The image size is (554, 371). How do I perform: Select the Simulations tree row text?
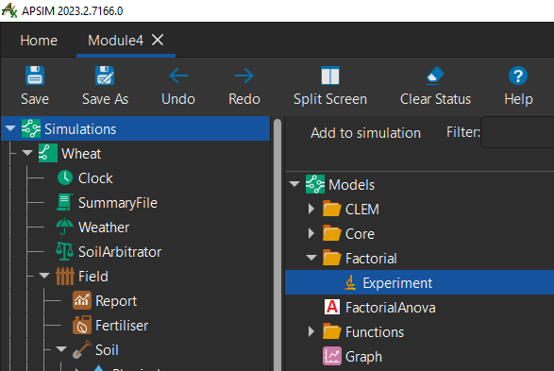80,129
